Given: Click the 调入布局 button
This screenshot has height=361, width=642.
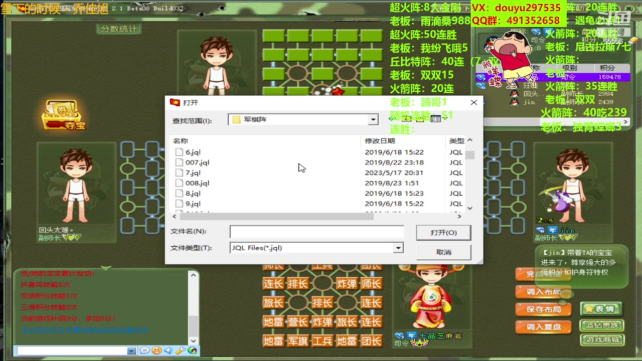Looking at the screenshot, I should [x=543, y=292].
